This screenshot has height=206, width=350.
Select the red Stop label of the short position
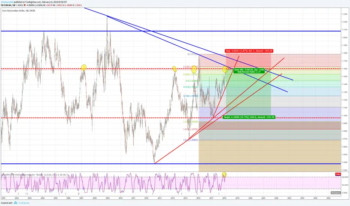pyautogui.click(x=249, y=51)
